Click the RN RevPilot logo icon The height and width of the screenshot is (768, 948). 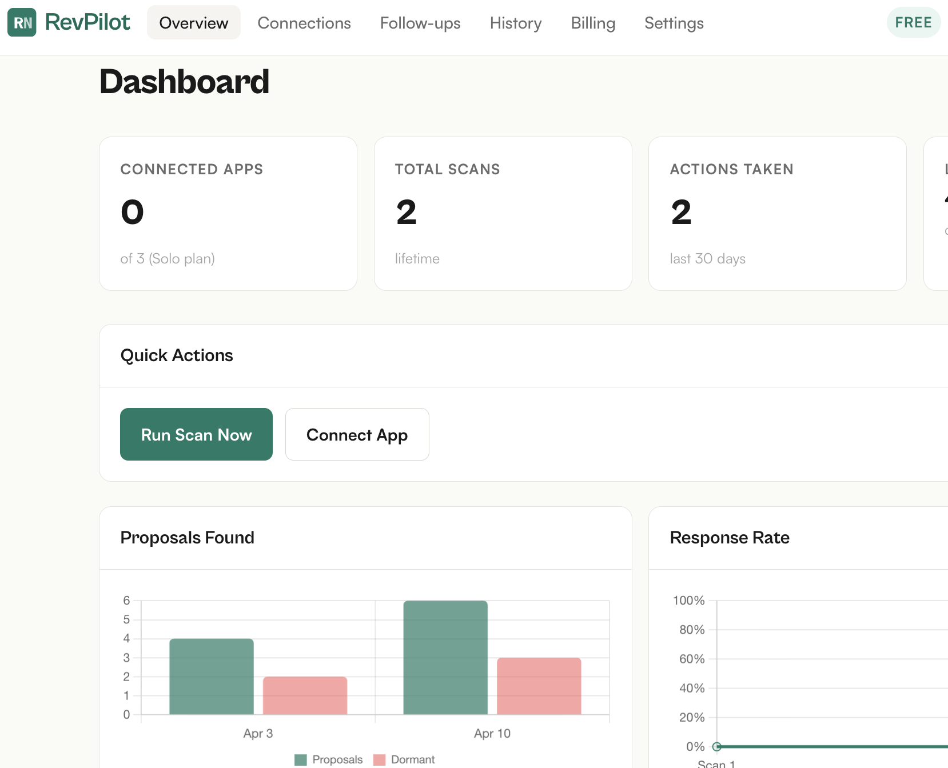click(22, 22)
